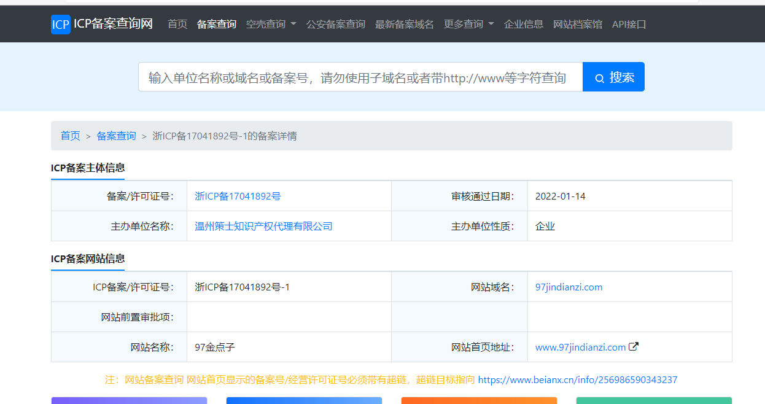Select 备案查询 in the top navigation
The height and width of the screenshot is (404, 765).
[x=217, y=24]
